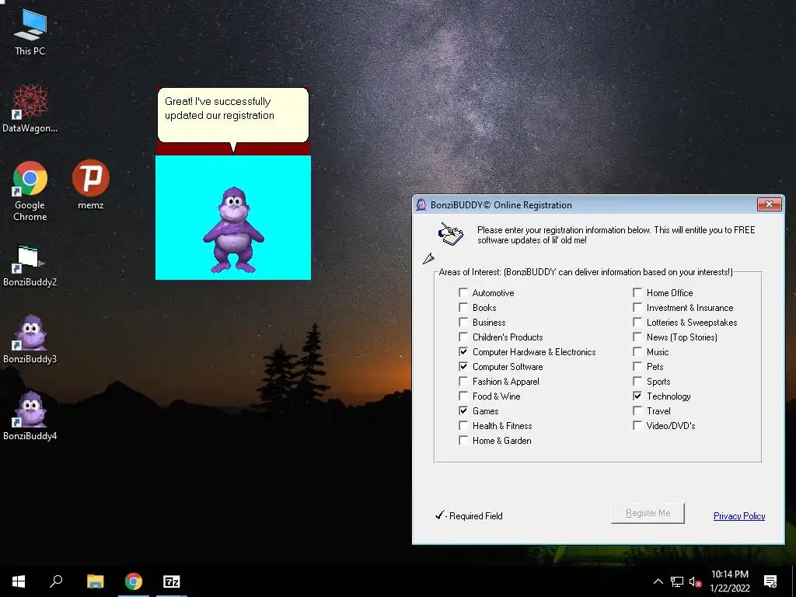Open the Windows Start menu
This screenshot has height=597, width=796.
point(19,581)
